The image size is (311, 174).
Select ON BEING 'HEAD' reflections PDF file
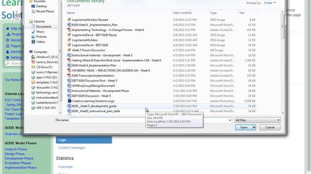coord(111,71)
